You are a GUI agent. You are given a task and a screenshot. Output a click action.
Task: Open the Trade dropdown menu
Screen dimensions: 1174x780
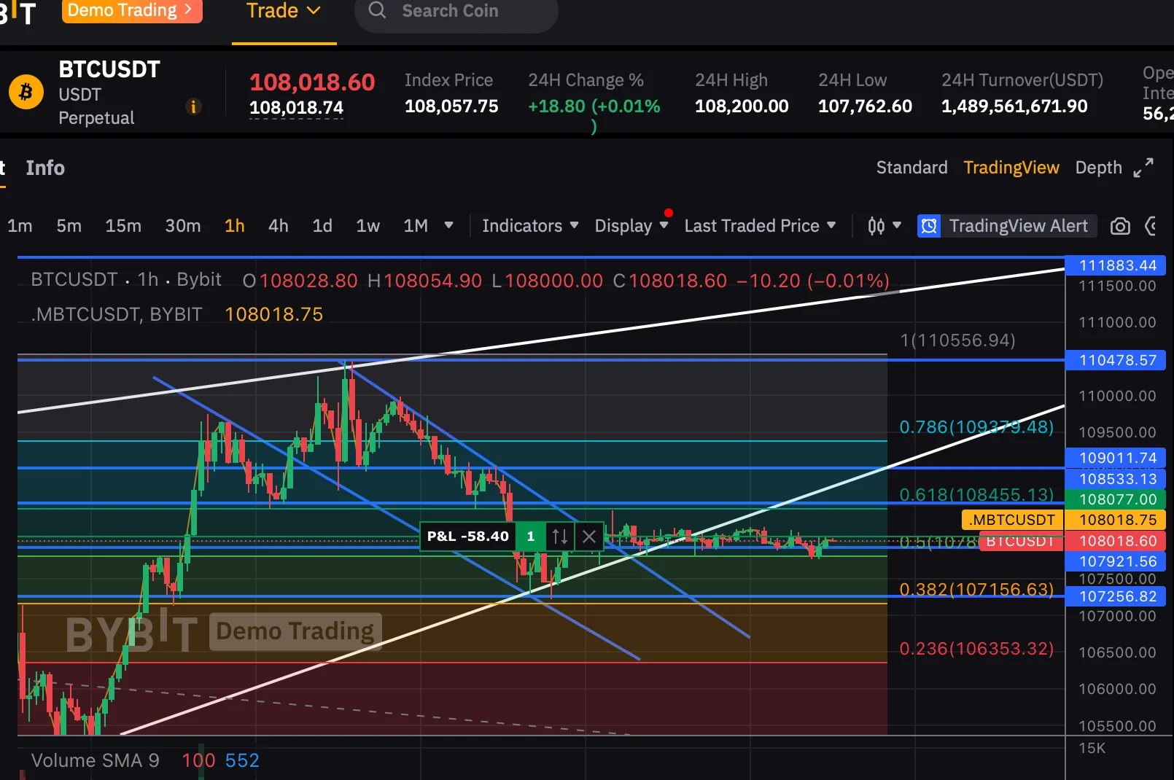tap(284, 11)
